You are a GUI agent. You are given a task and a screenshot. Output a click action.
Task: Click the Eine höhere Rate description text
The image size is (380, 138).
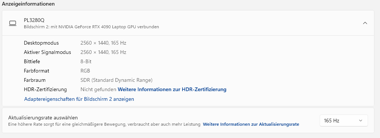click(104, 124)
